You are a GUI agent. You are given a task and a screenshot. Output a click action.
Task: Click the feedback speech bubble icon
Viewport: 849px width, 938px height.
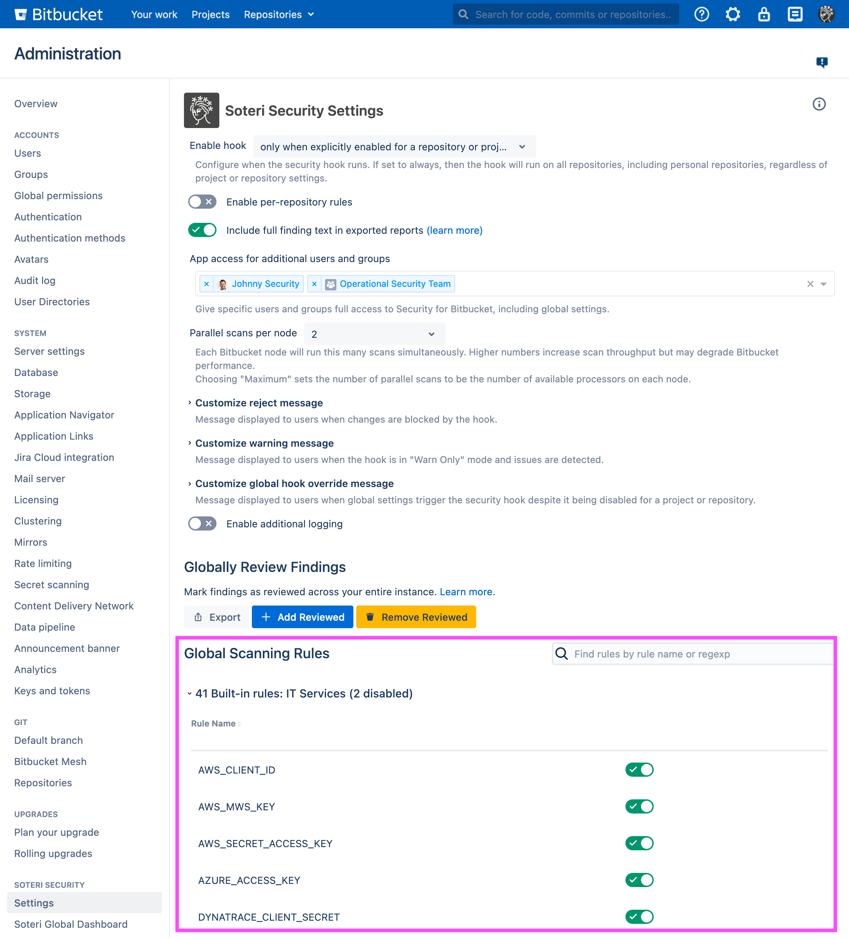(822, 62)
